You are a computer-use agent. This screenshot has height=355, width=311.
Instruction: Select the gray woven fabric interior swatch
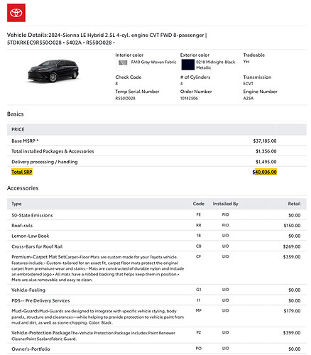coord(123,62)
